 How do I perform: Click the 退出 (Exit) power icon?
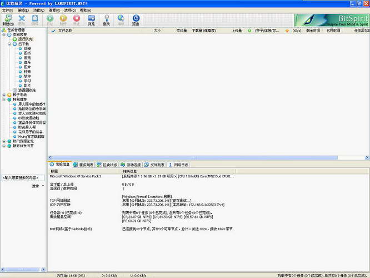click(136, 19)
